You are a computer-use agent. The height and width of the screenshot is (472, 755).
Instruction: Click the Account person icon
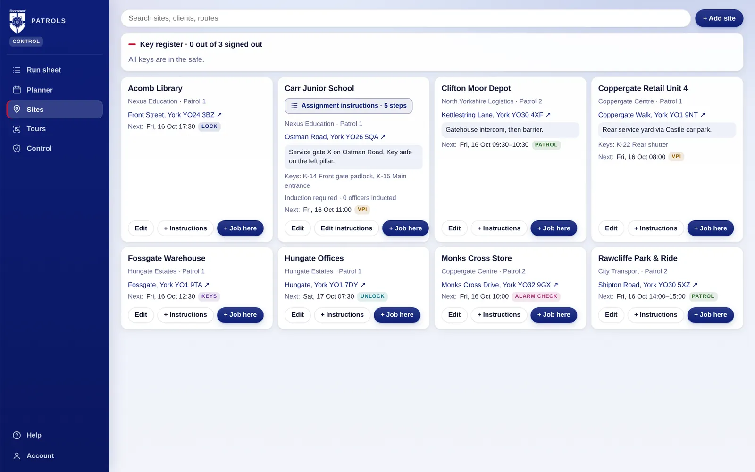17,456
